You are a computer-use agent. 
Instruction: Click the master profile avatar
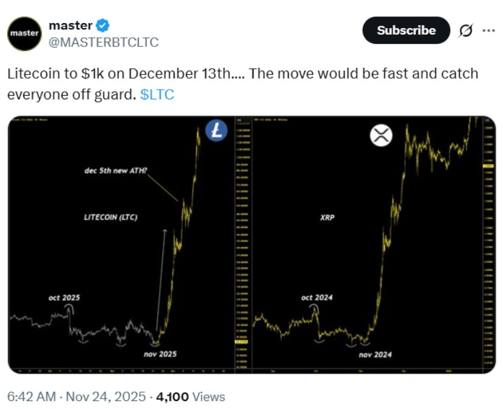[x=24, y=34]
